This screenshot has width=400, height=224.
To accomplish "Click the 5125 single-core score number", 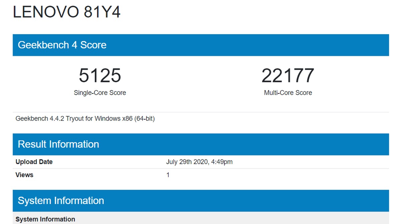I will tap(100, 75).
